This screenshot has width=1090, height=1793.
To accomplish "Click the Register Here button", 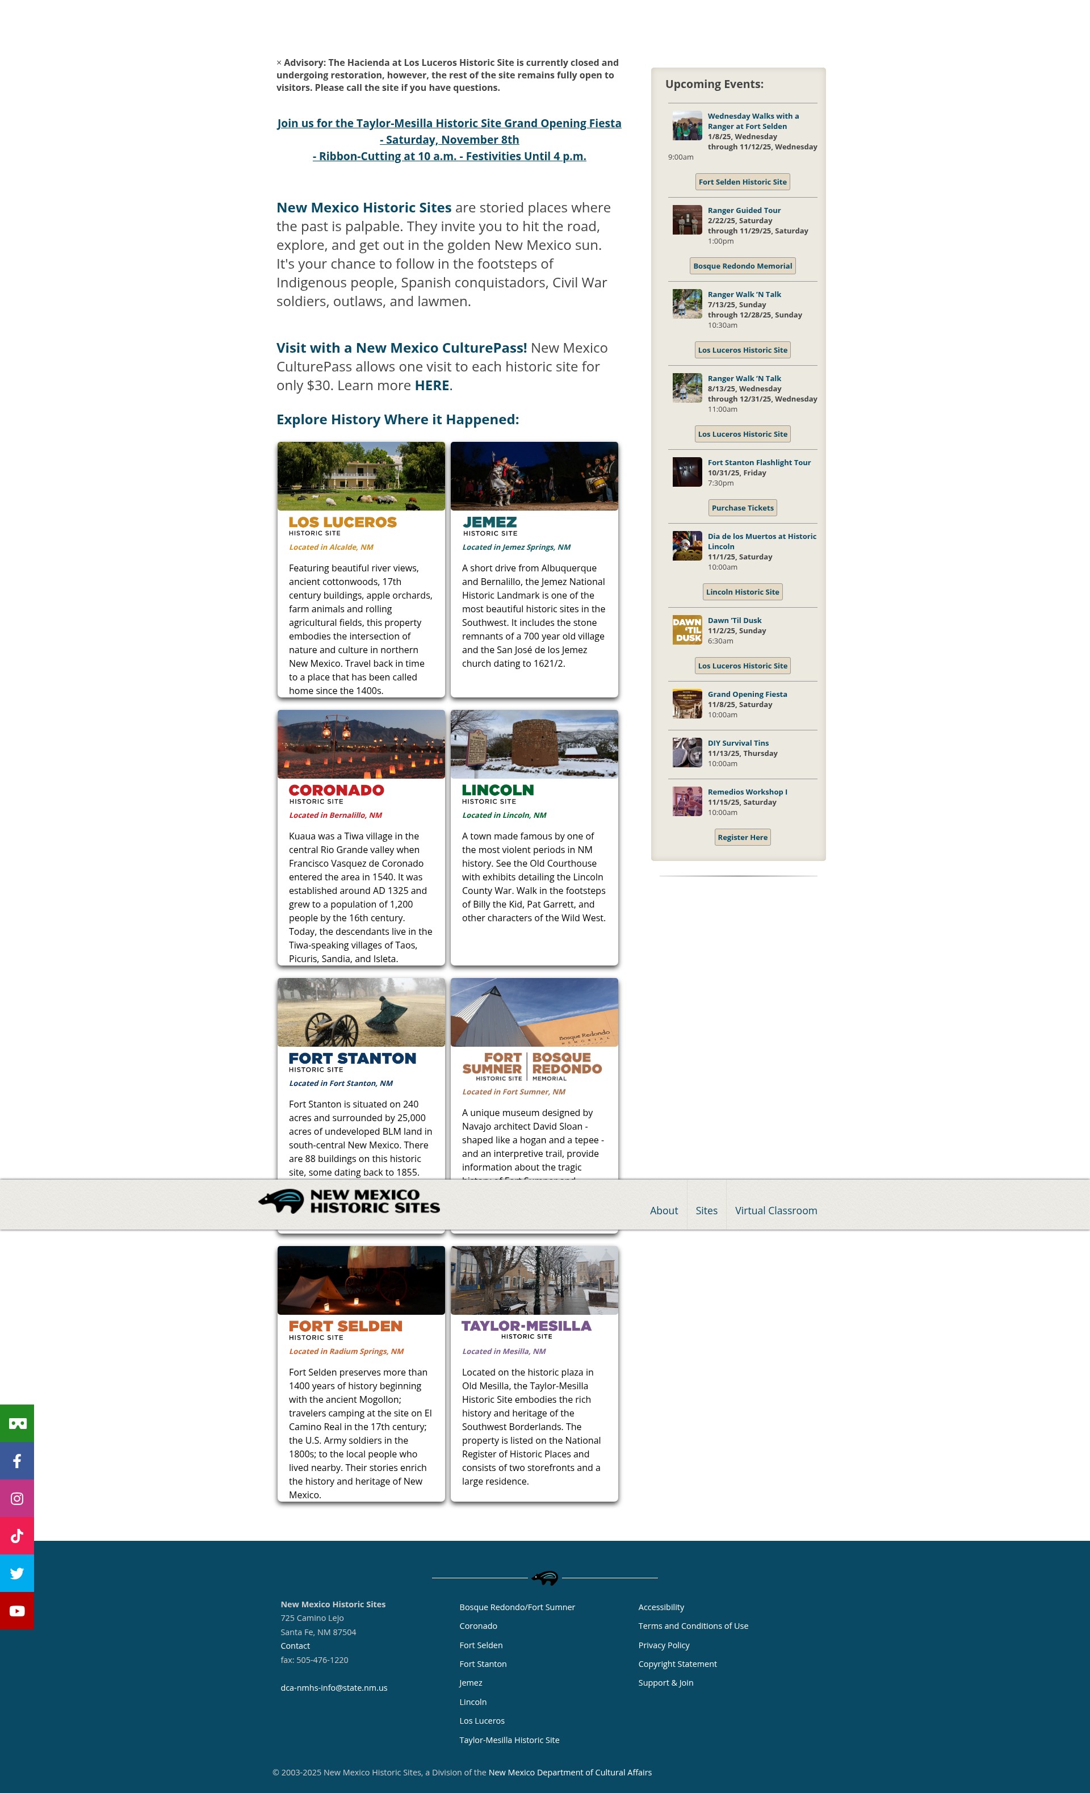I will click(x=743, y=837).
